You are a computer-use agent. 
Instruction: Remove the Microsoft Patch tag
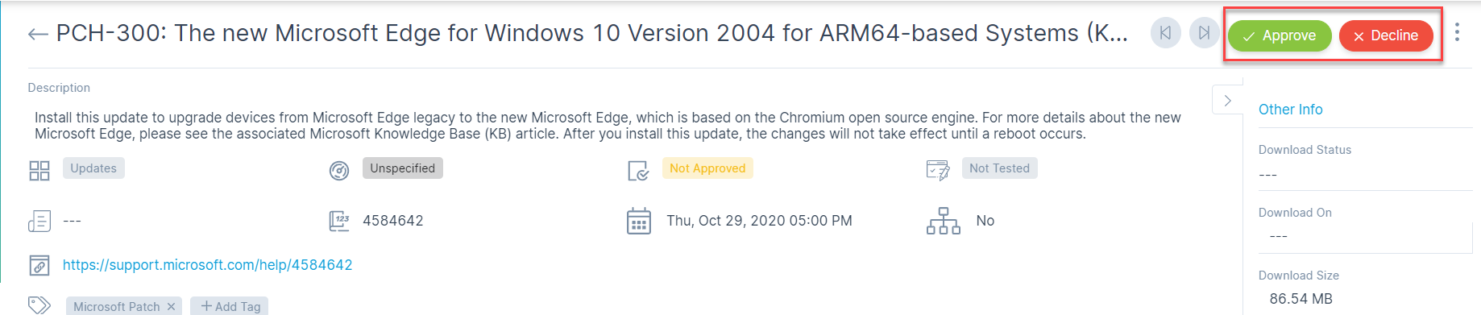click(171, 307)
